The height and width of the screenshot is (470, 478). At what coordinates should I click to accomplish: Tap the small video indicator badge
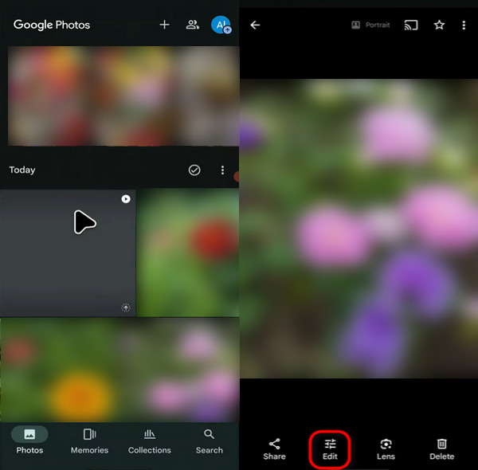(x=126, y=199)
